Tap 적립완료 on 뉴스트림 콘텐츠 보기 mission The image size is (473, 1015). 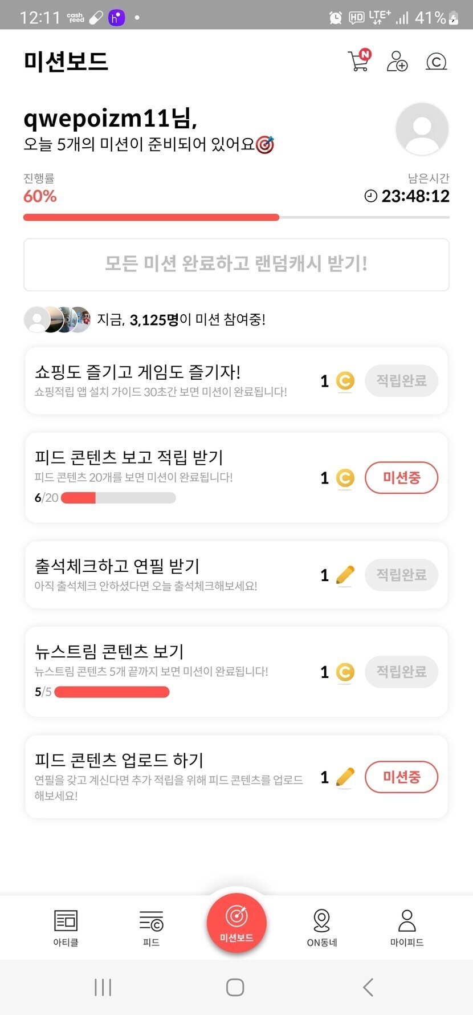pyautogui.click(x=401, y=671)
